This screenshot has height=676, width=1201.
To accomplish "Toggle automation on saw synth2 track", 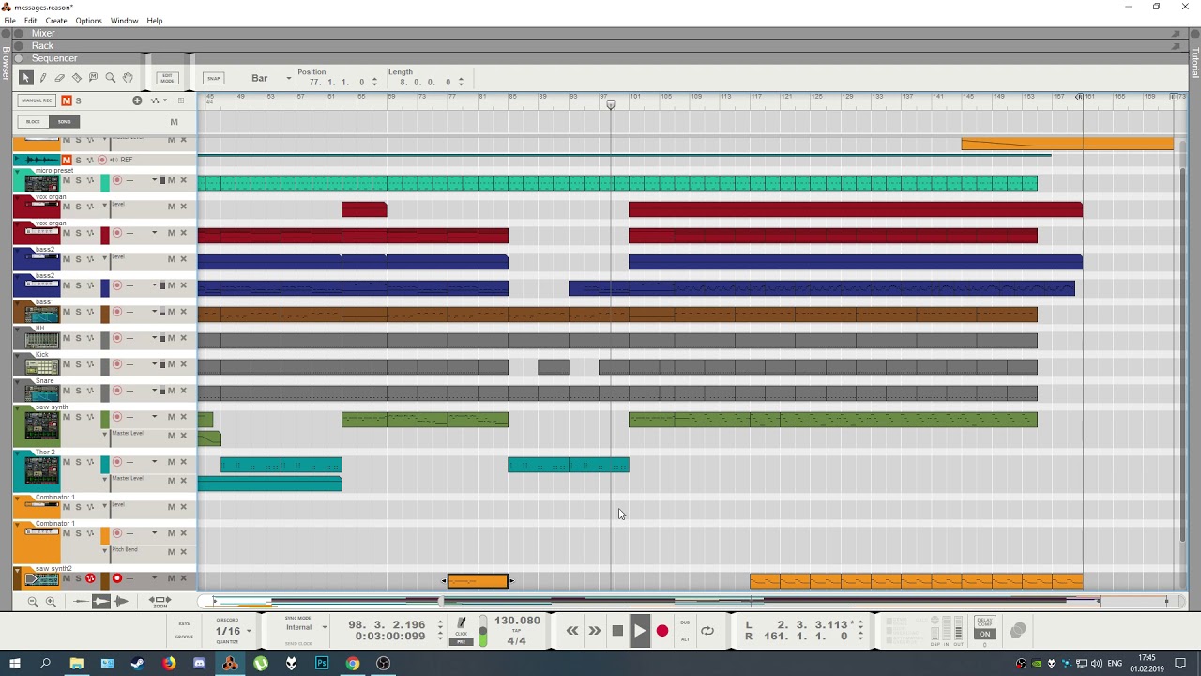I will tap(90, 578).
